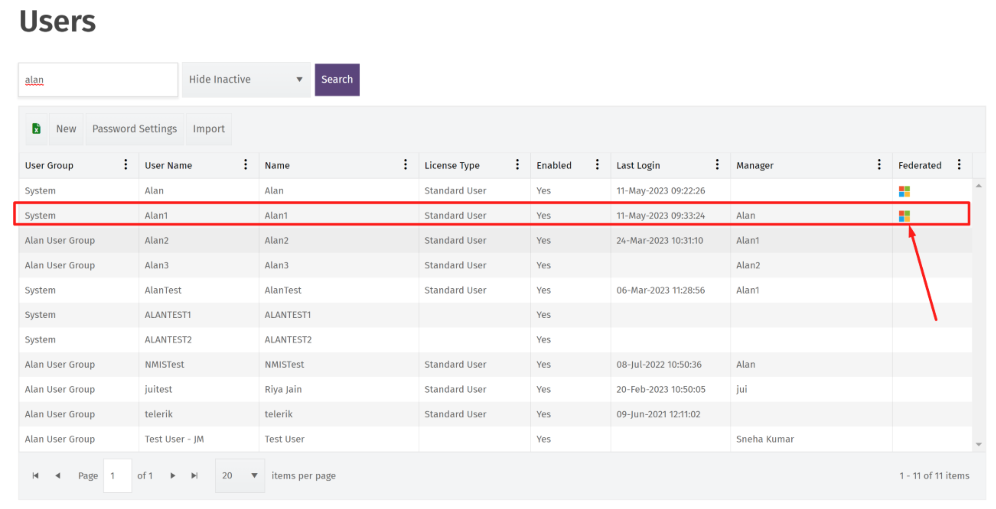Screen dimensions: 996x509
Task: Open User Name column options menu
Action: click(245, 165)
